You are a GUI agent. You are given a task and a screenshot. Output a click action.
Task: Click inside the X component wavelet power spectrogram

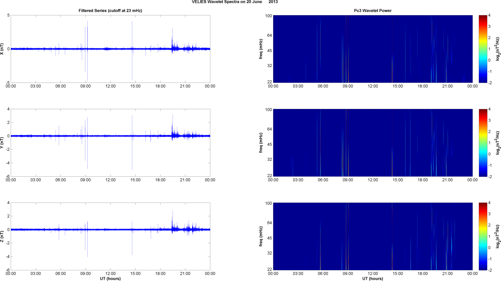point(373,49)
